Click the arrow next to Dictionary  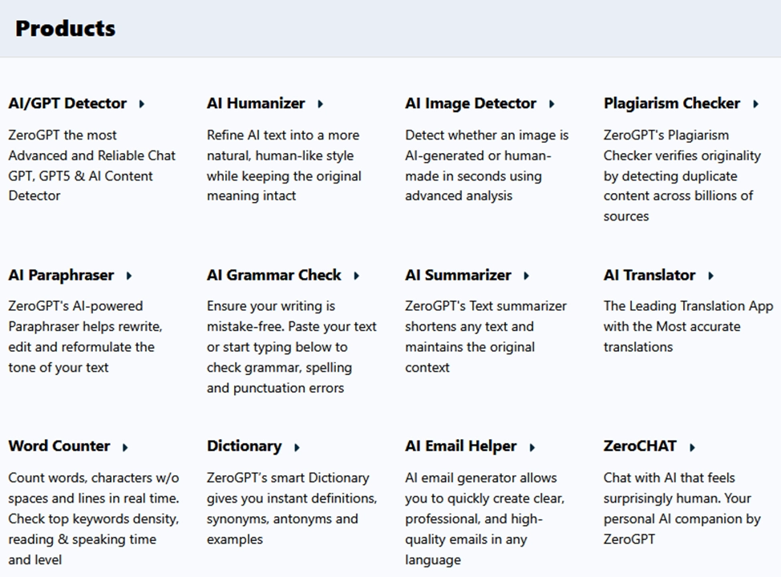297,447
